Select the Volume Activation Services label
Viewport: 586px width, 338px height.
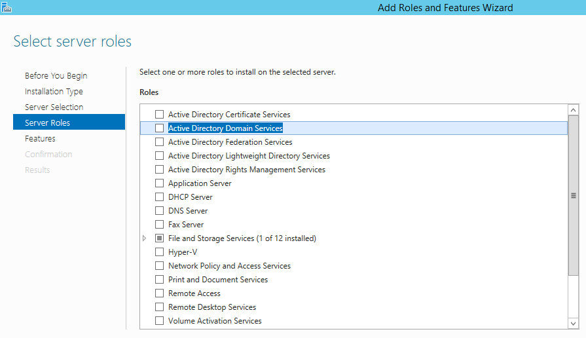point(215,321)
